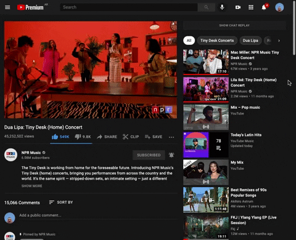Go to the YouTube Premium home logo

[x=30, y=7]
